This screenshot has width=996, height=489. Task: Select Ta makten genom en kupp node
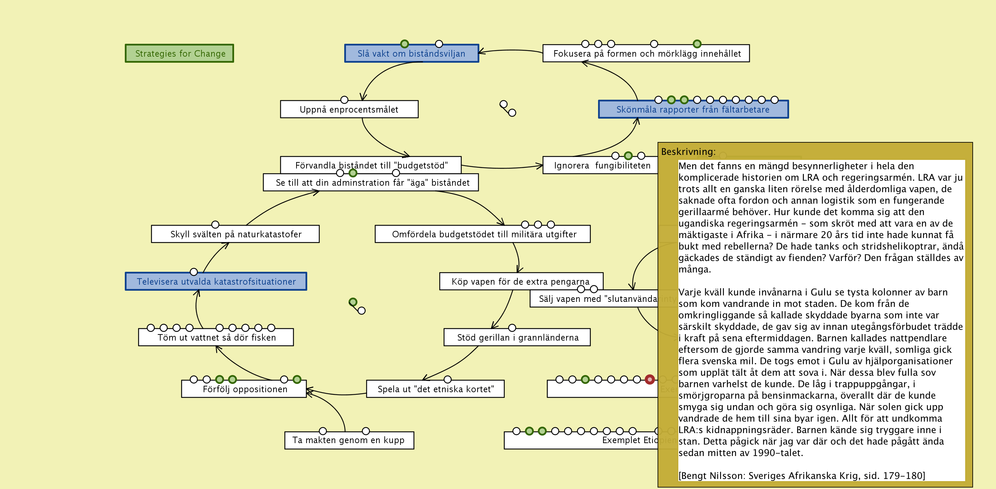click(x=349, y=441)
